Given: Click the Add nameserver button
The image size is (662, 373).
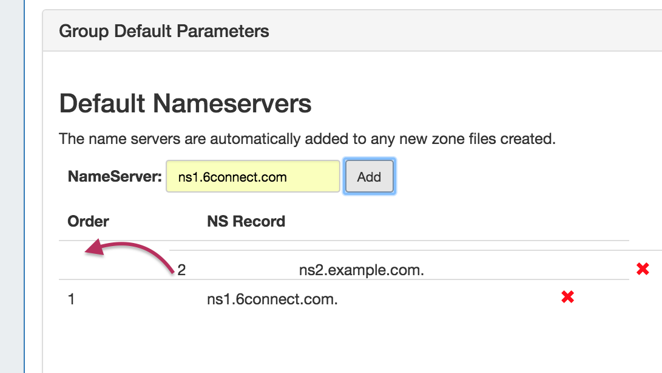Looking at the screenshot, I should pos(369,177).
